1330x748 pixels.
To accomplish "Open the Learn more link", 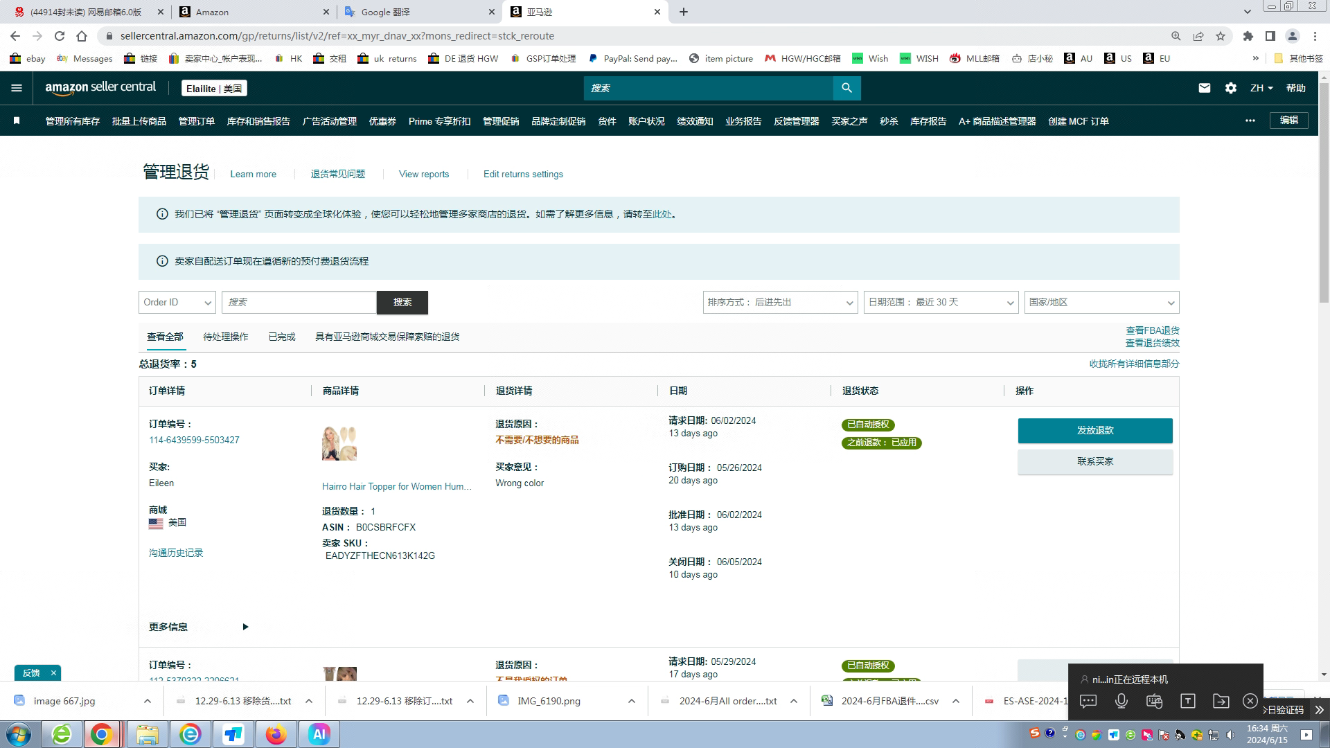I will (x=253, y=174).
